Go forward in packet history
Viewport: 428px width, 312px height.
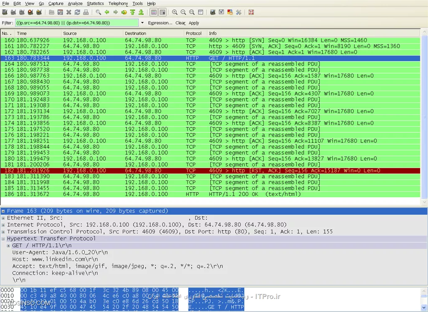click(116, 12)
